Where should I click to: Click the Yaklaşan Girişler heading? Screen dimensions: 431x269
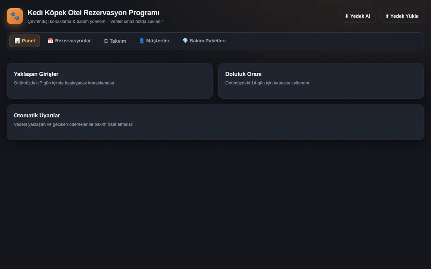click(x=36, y=74)
